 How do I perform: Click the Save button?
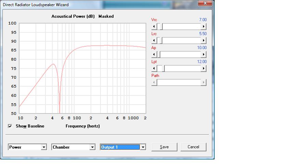point(164,147)
